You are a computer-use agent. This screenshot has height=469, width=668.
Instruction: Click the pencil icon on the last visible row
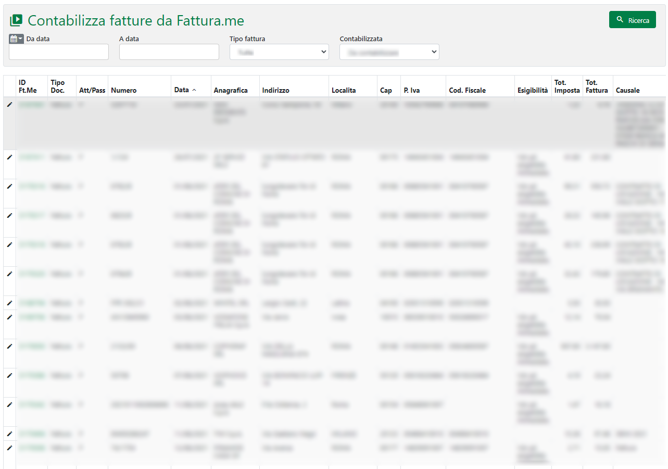coord(9,448)
